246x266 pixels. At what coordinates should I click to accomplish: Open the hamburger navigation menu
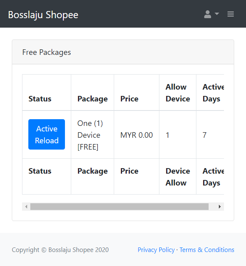pos(231,14)
